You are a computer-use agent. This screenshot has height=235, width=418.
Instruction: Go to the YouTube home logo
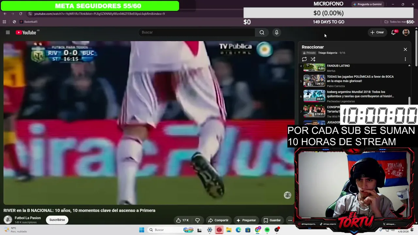pyautogui.click(x=26, y=32)
